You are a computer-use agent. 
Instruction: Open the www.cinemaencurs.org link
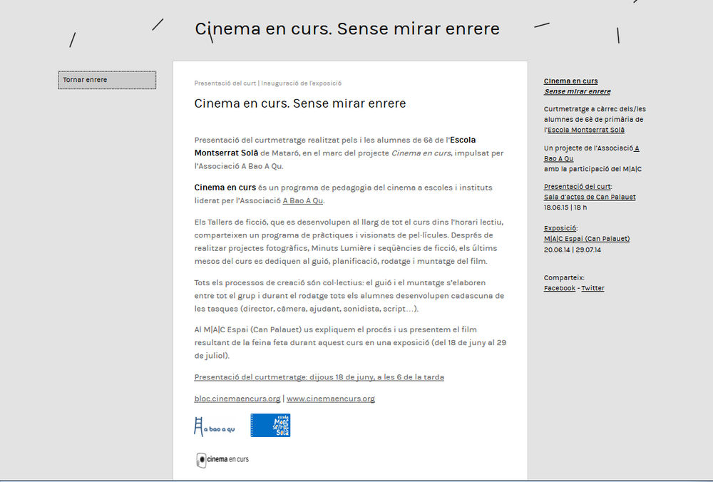pos(330,399)
